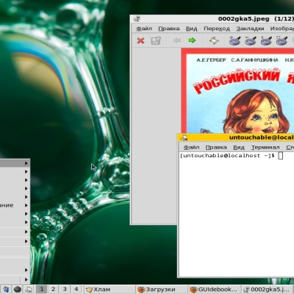The image size is (294, 294).
Task: Click the grey icon next to red X
Action: click(156, 40)
